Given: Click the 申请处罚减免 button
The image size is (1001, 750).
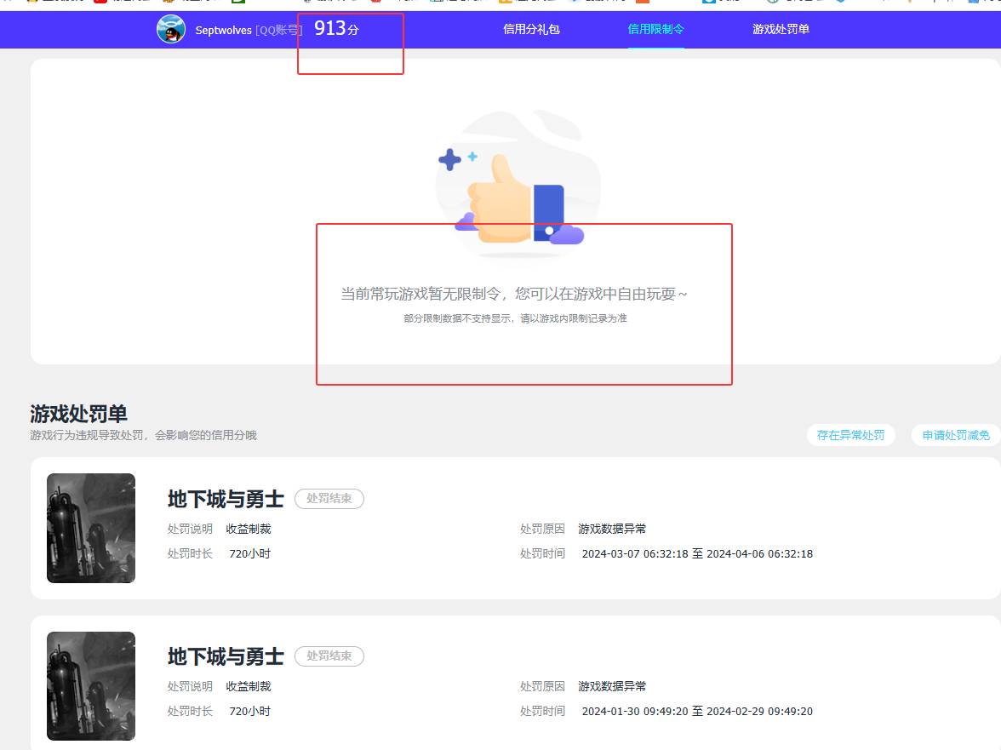Looking at the screenshot, I should [955, 434].
